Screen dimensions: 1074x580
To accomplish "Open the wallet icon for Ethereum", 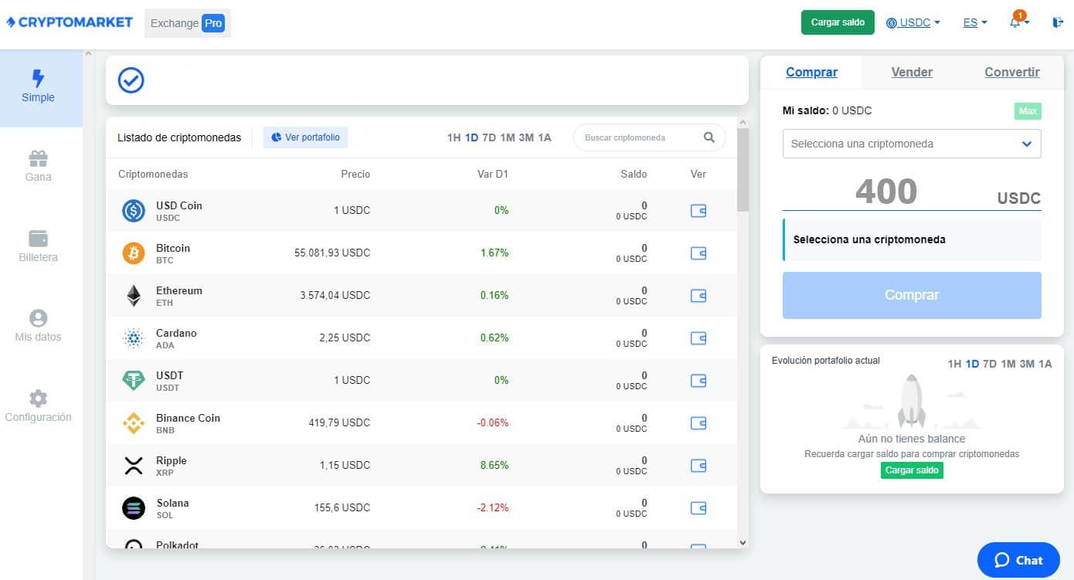I will 698,295.
